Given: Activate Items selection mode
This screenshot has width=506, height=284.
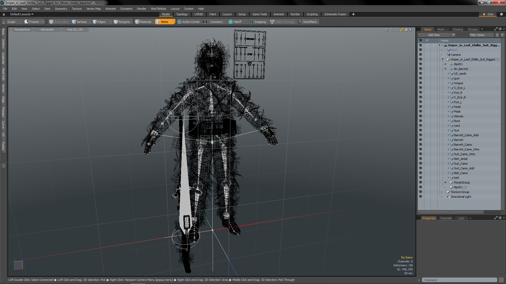Looking at the screenshot, I should [165, 22].
